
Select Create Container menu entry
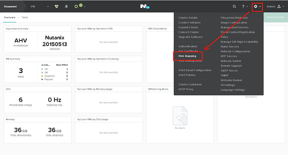point(190,22)
